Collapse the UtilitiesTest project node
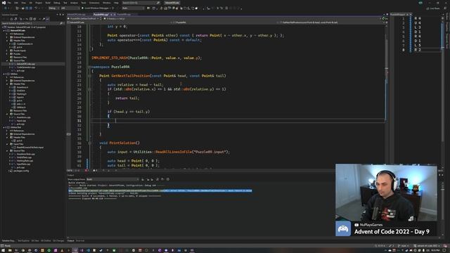The width and height of the screenshot is (450, 253). [x=4, y=127]
